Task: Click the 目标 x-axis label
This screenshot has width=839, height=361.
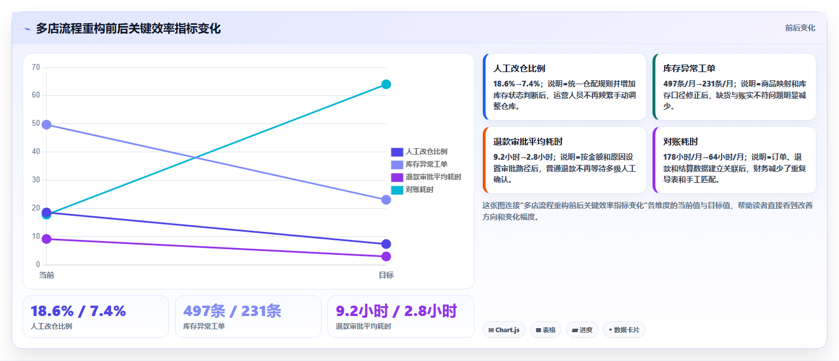Action: (x=386, y=275)
